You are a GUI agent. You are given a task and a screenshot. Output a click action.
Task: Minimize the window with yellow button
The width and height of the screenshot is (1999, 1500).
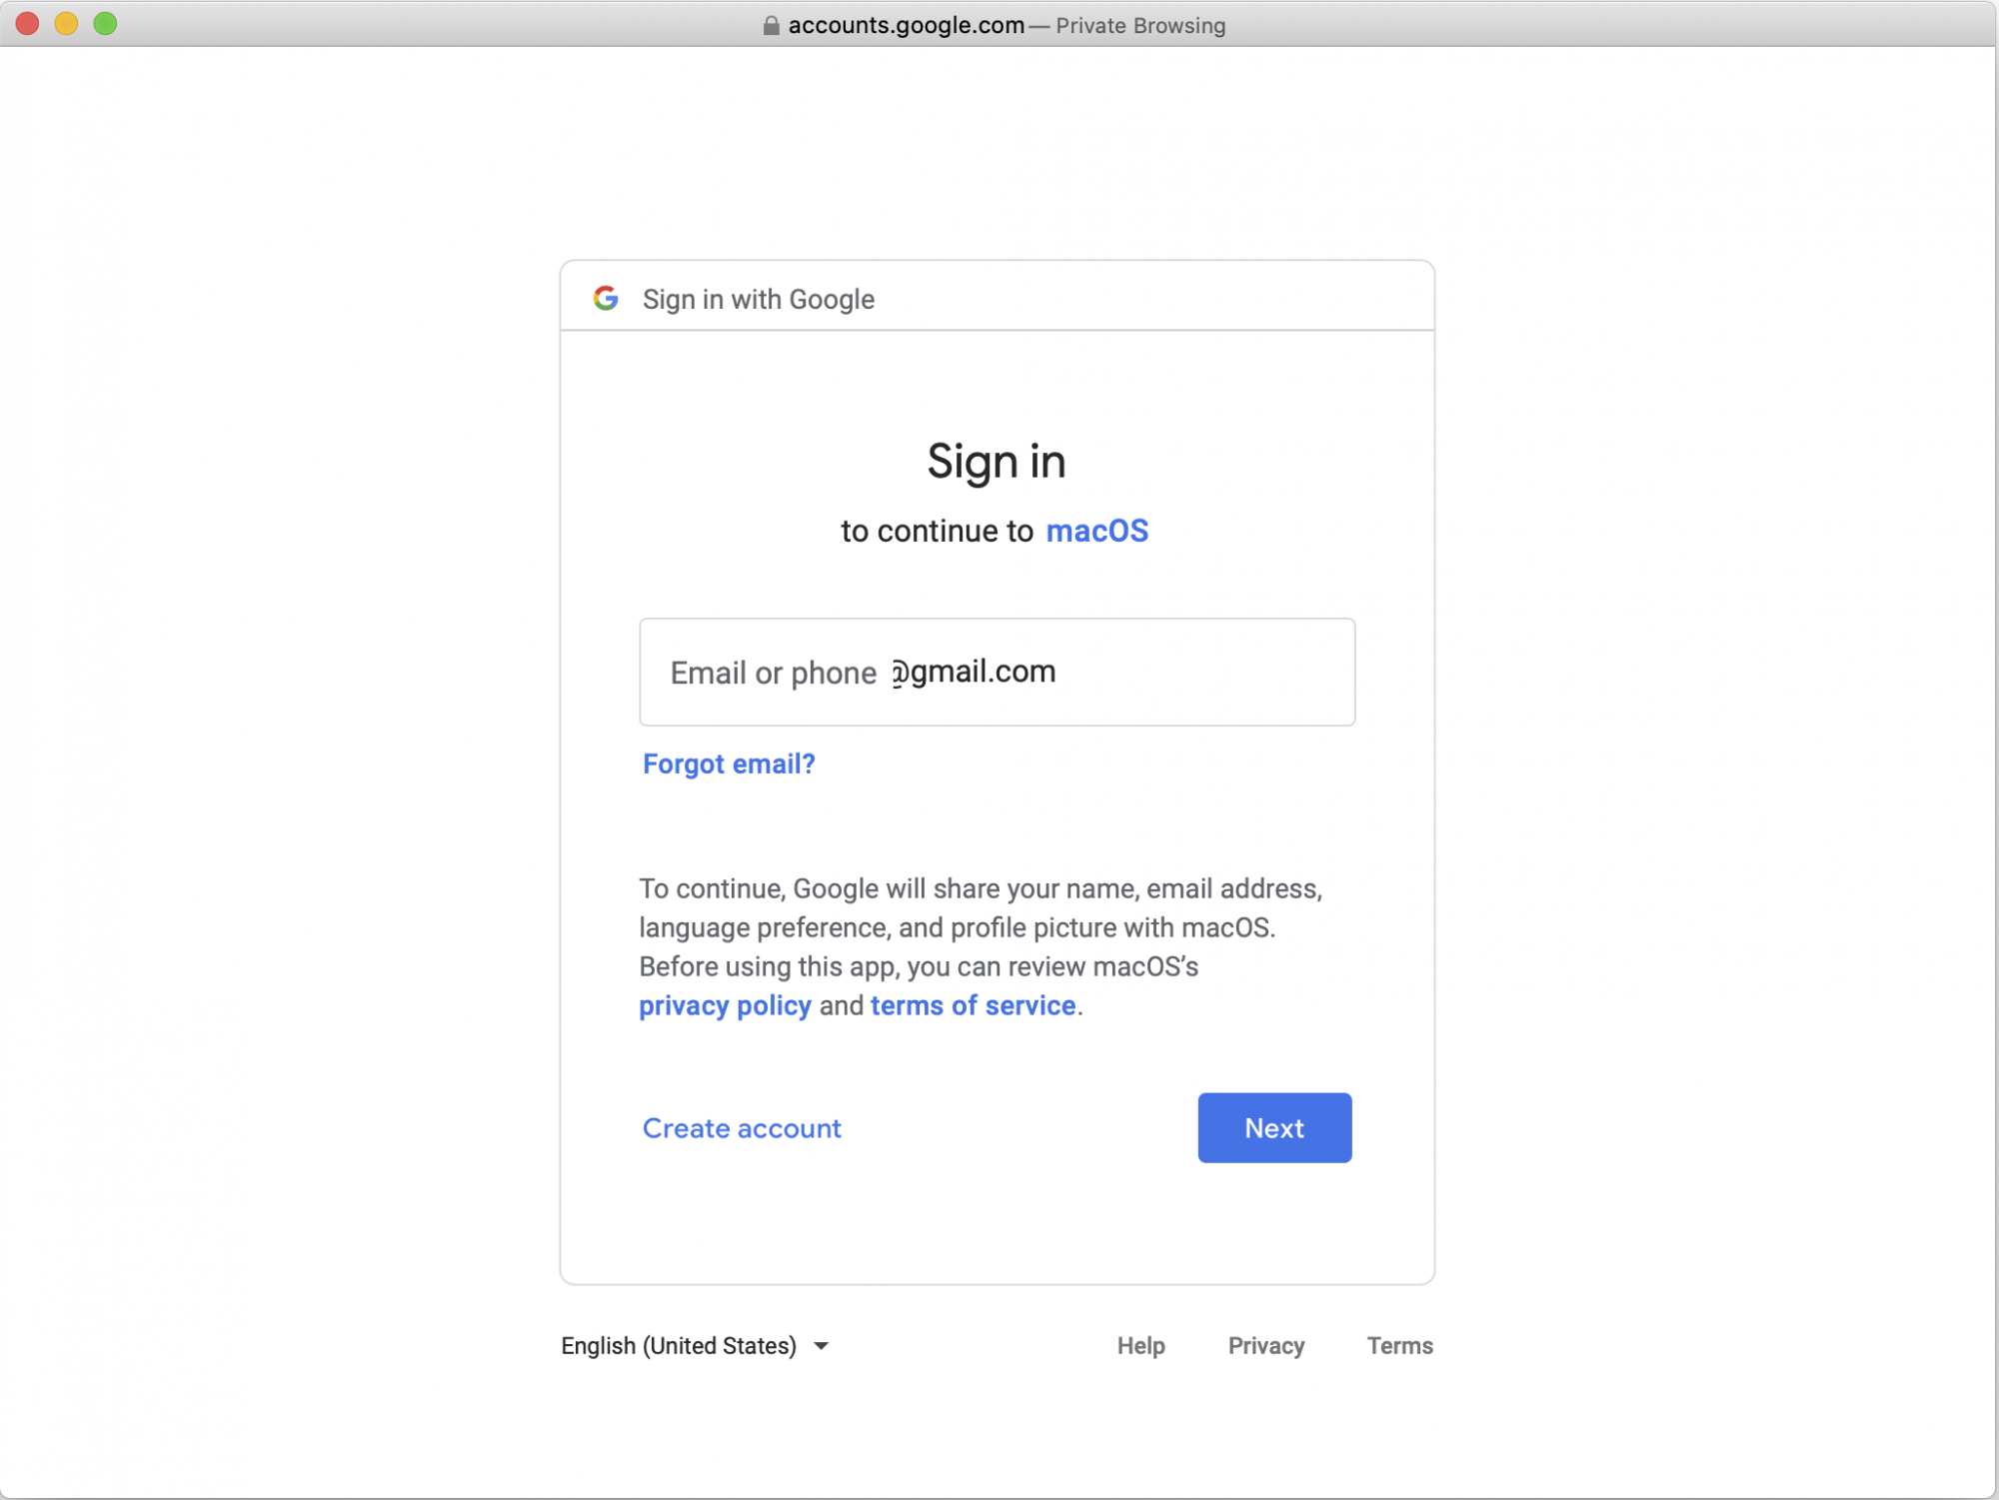tap(67, 23)
